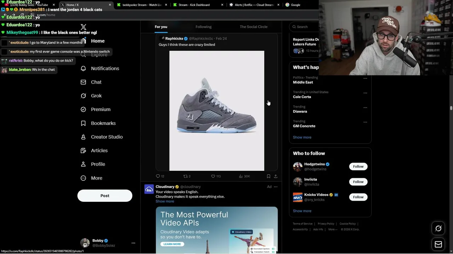Viewport: 453px width, 254px height.
Task: Open Privacy Policy link
Action: (326, 224)
